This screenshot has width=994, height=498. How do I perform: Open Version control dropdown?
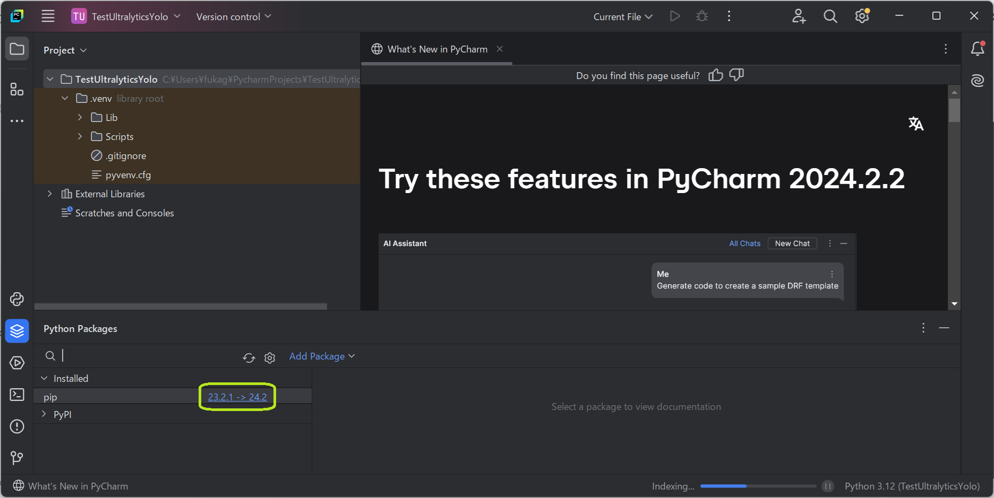coord(234,16)
